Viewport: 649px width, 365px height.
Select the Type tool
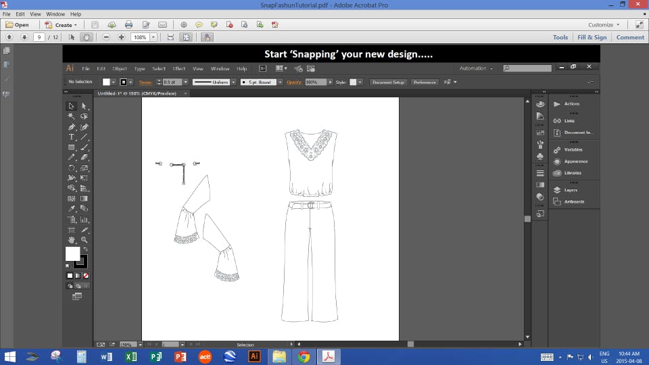[71, 137]
